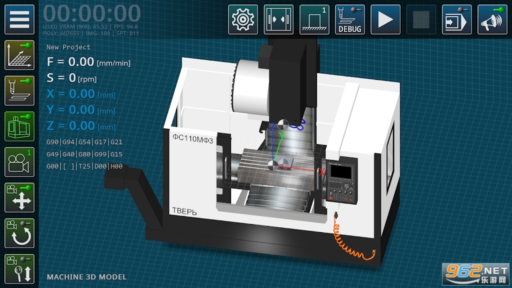This screenshot has width=512, height=288.
Task: Stop the simulation
Action: coord(421,19)
